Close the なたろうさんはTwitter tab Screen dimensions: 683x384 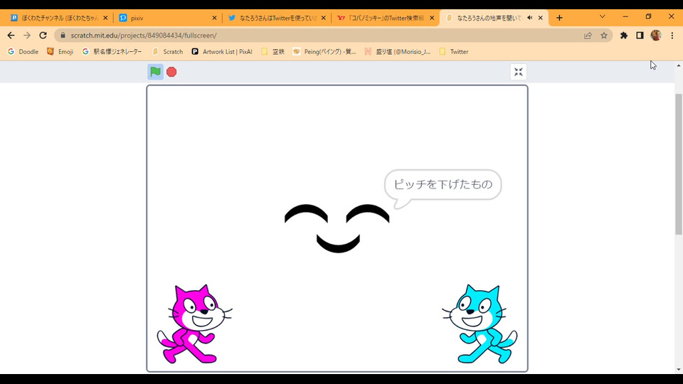click(323, 18)
